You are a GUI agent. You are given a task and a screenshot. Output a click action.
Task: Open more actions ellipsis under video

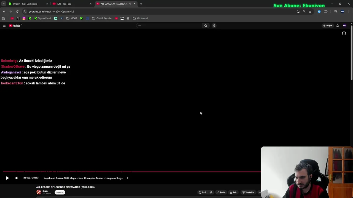(x=259, y=192)
